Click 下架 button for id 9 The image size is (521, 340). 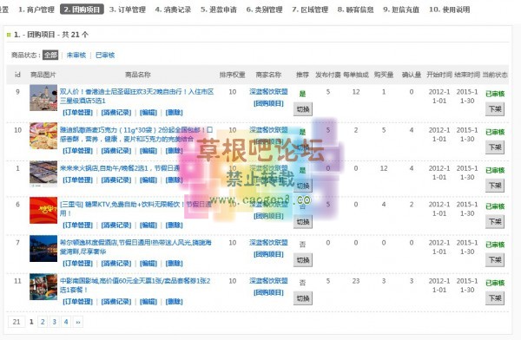coord(495,109)
